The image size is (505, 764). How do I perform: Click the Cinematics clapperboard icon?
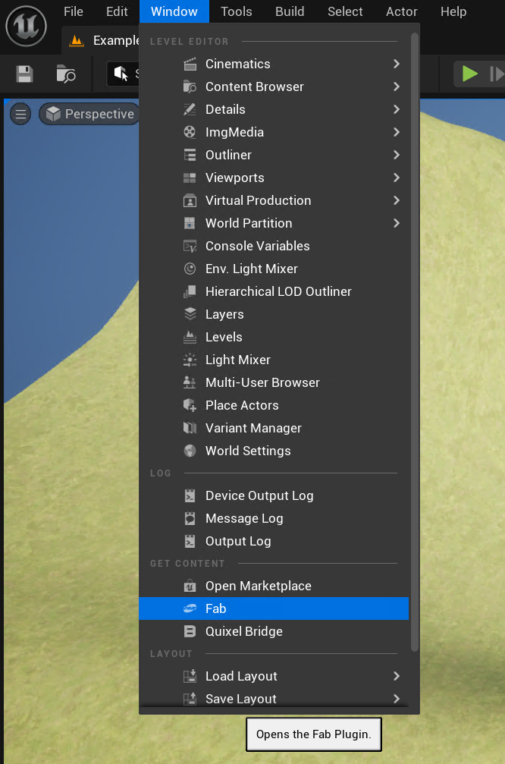click(x=190, y=64)
